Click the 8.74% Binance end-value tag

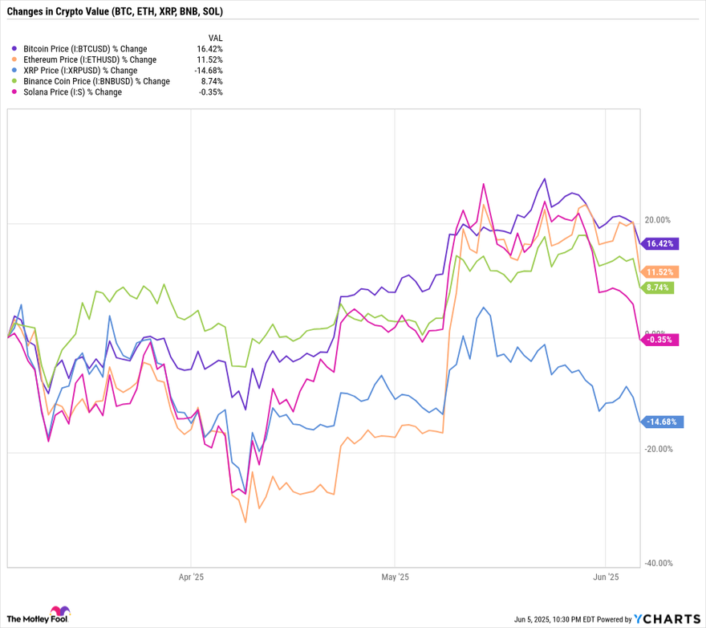pos(657,287)
